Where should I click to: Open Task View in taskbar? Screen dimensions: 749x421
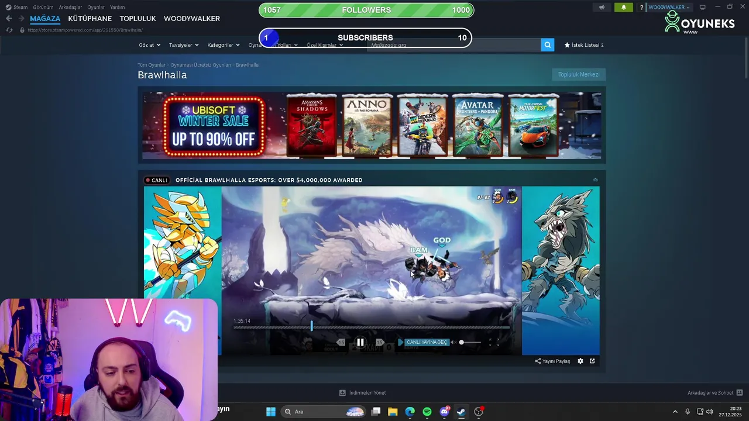376,412
